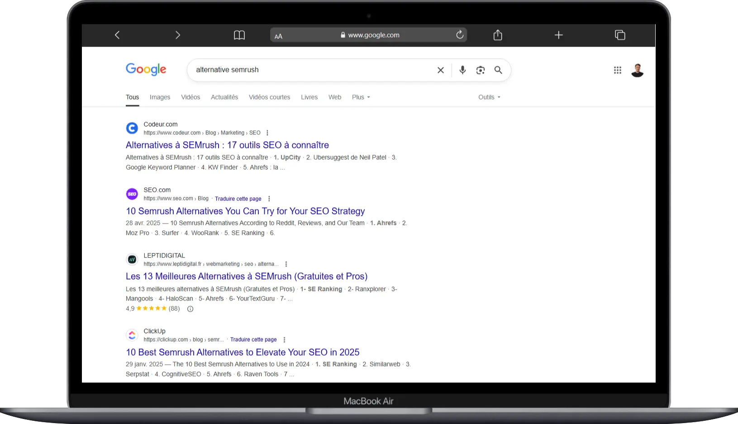Expand the Plus dropdown
738x424 pixels.
pyautogui.click(x=361, y=97)
